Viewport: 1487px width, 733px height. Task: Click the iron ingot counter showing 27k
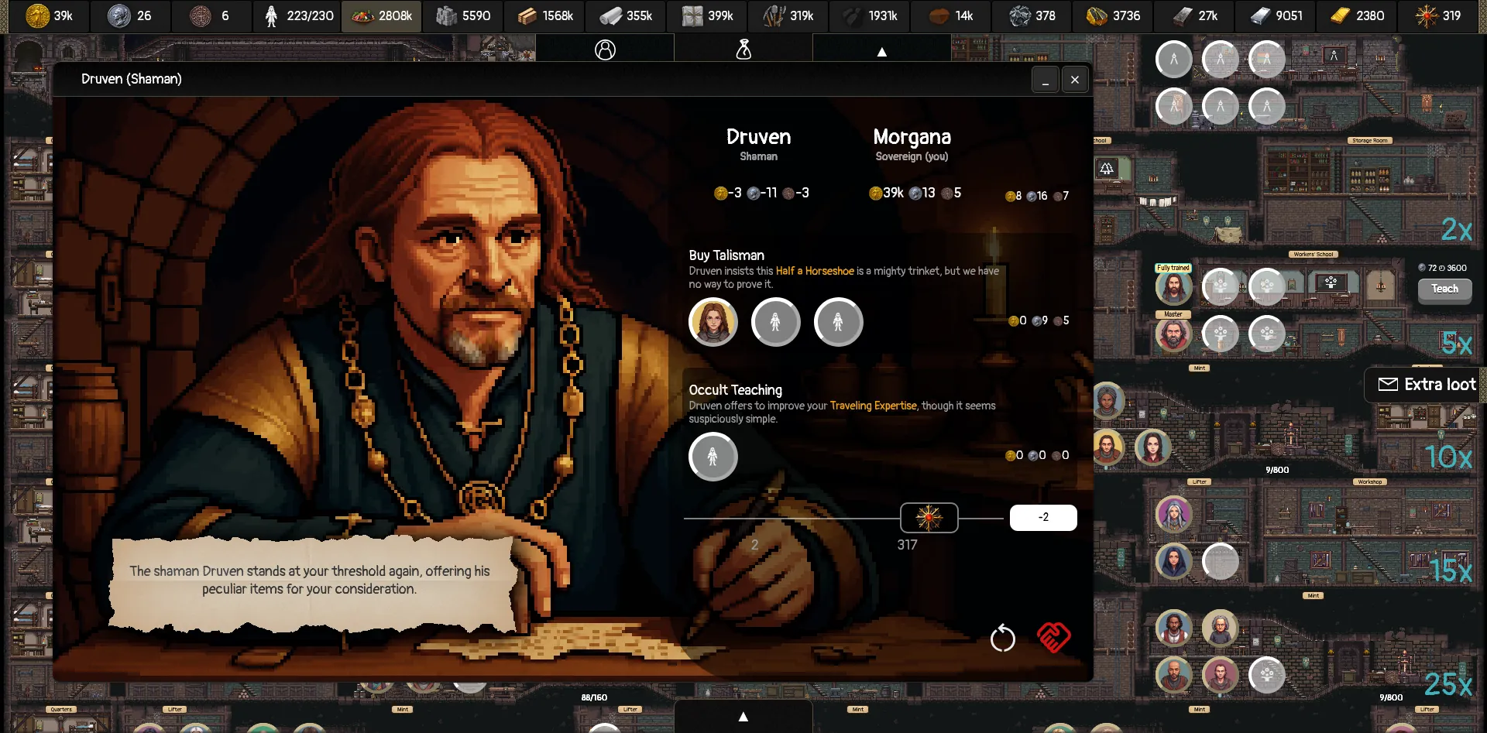coord(1196,14)
